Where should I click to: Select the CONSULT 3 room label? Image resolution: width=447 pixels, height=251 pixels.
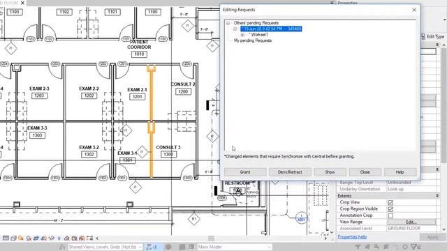tap(168, 147)
